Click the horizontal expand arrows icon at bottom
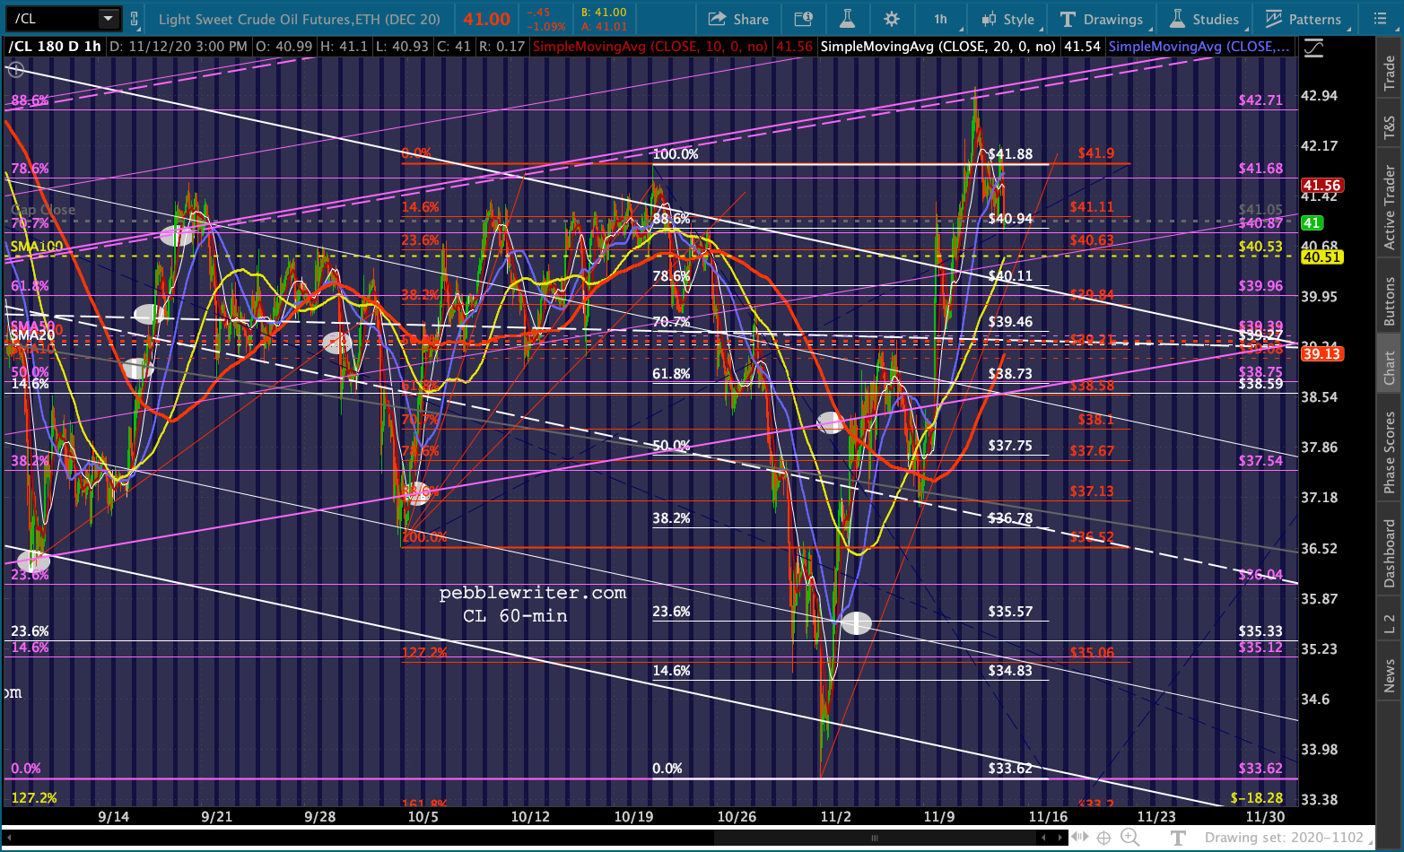1404x852 pixels. [x=1081, y=838]
